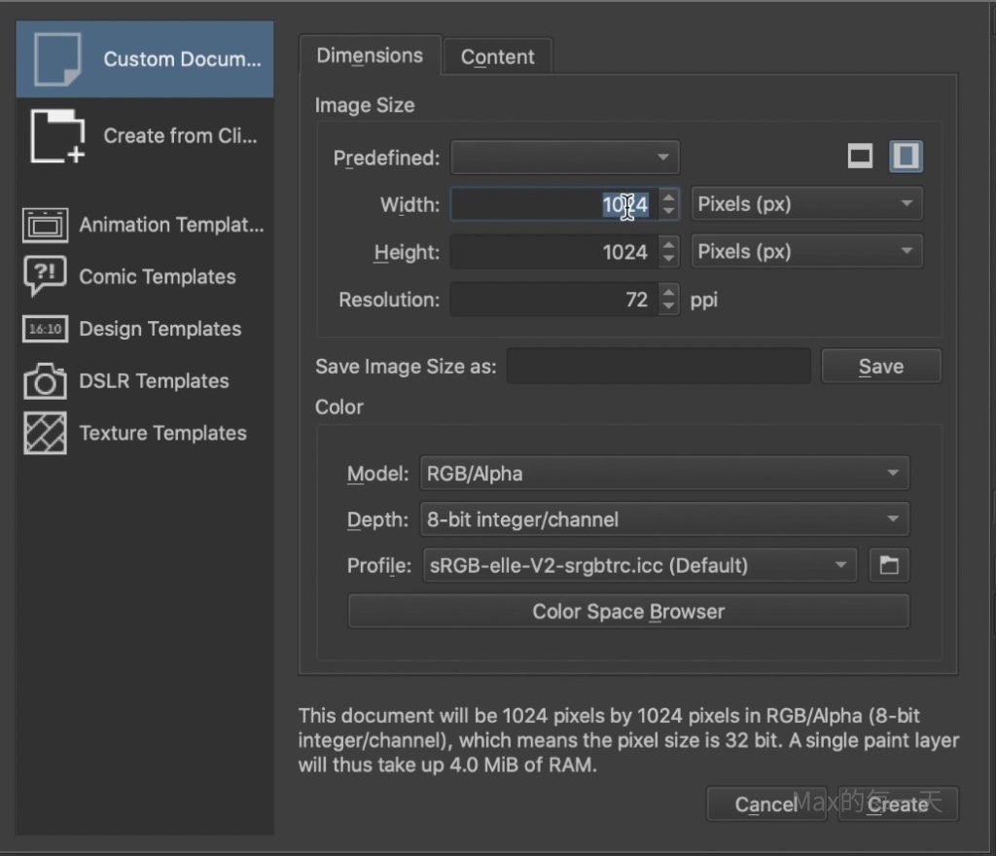Image resolution: width=996 pixels, height=856 pixels.
Task: Open DSLR Templates camera icon
Action: (45, 381)
